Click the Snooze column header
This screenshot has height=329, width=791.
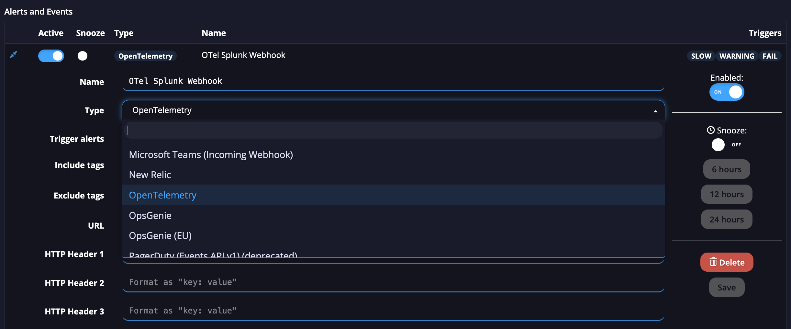pos(90,33)
